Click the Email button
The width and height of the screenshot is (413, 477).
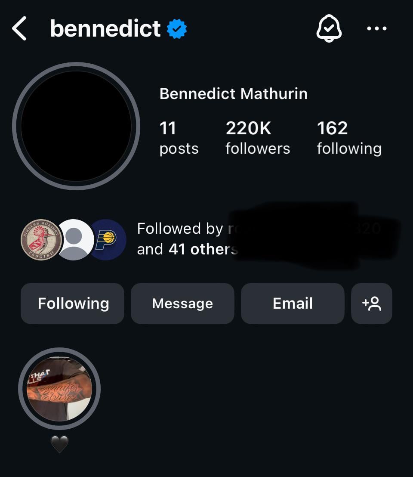tap(293, 304)
